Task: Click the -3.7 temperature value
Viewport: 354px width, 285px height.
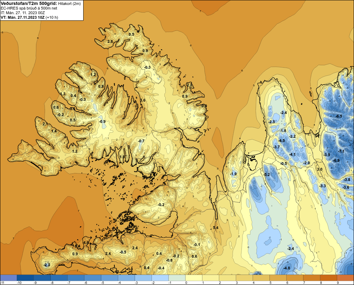Action: (x=276, y=147)
